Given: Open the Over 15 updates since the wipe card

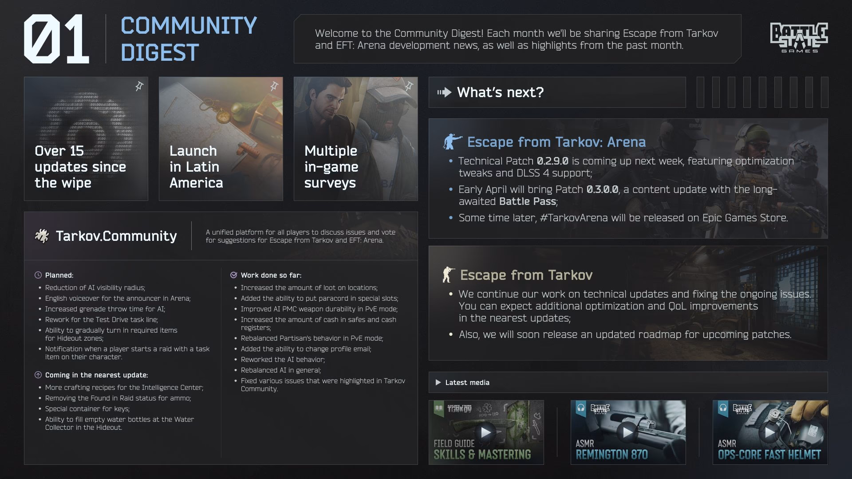Looking at the screenshot, I should coord(86,139).
